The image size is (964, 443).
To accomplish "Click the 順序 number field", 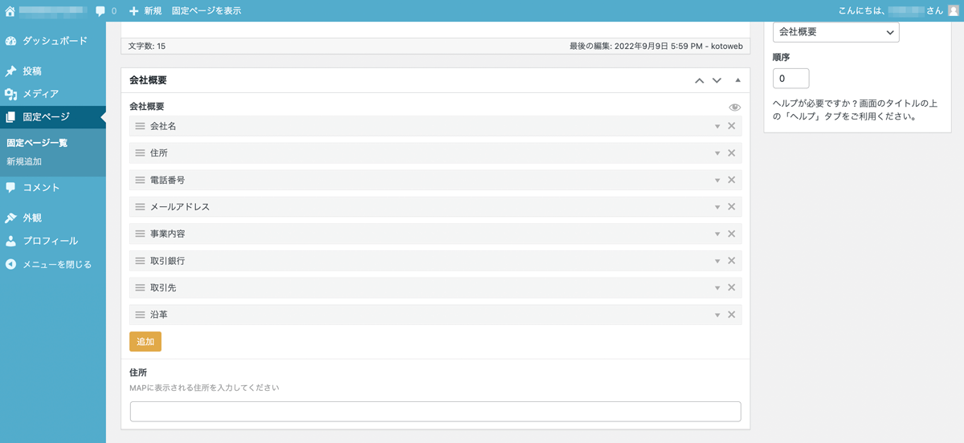I will coord(790,79).
